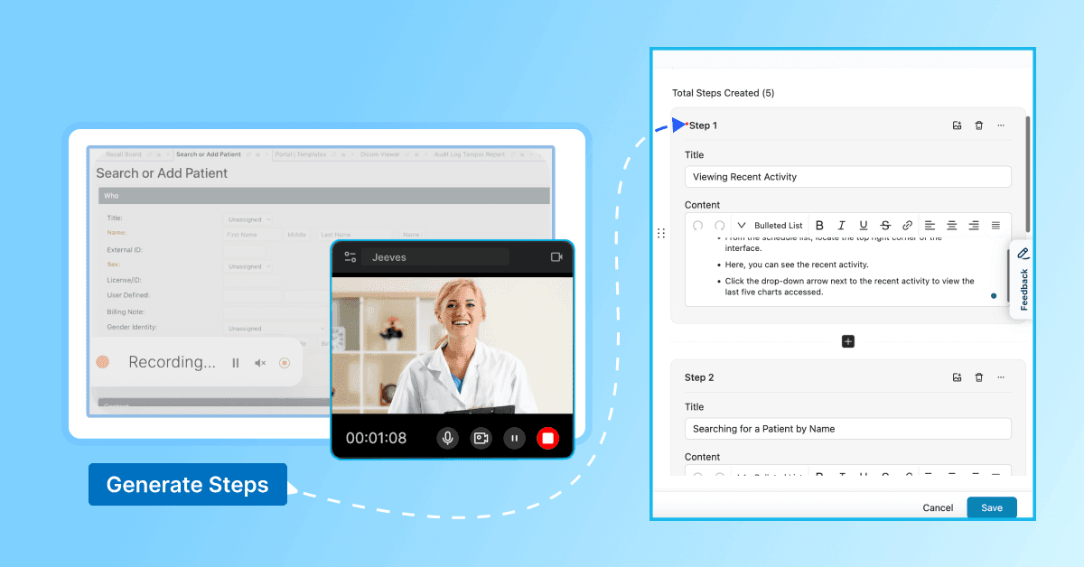Delete Step 2 with trash icon
1084x567 pixels.
978,377
